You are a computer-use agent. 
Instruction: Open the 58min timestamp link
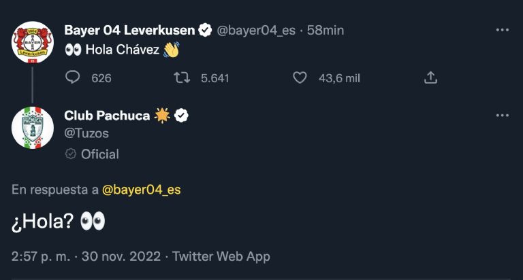tap(326, 31)
